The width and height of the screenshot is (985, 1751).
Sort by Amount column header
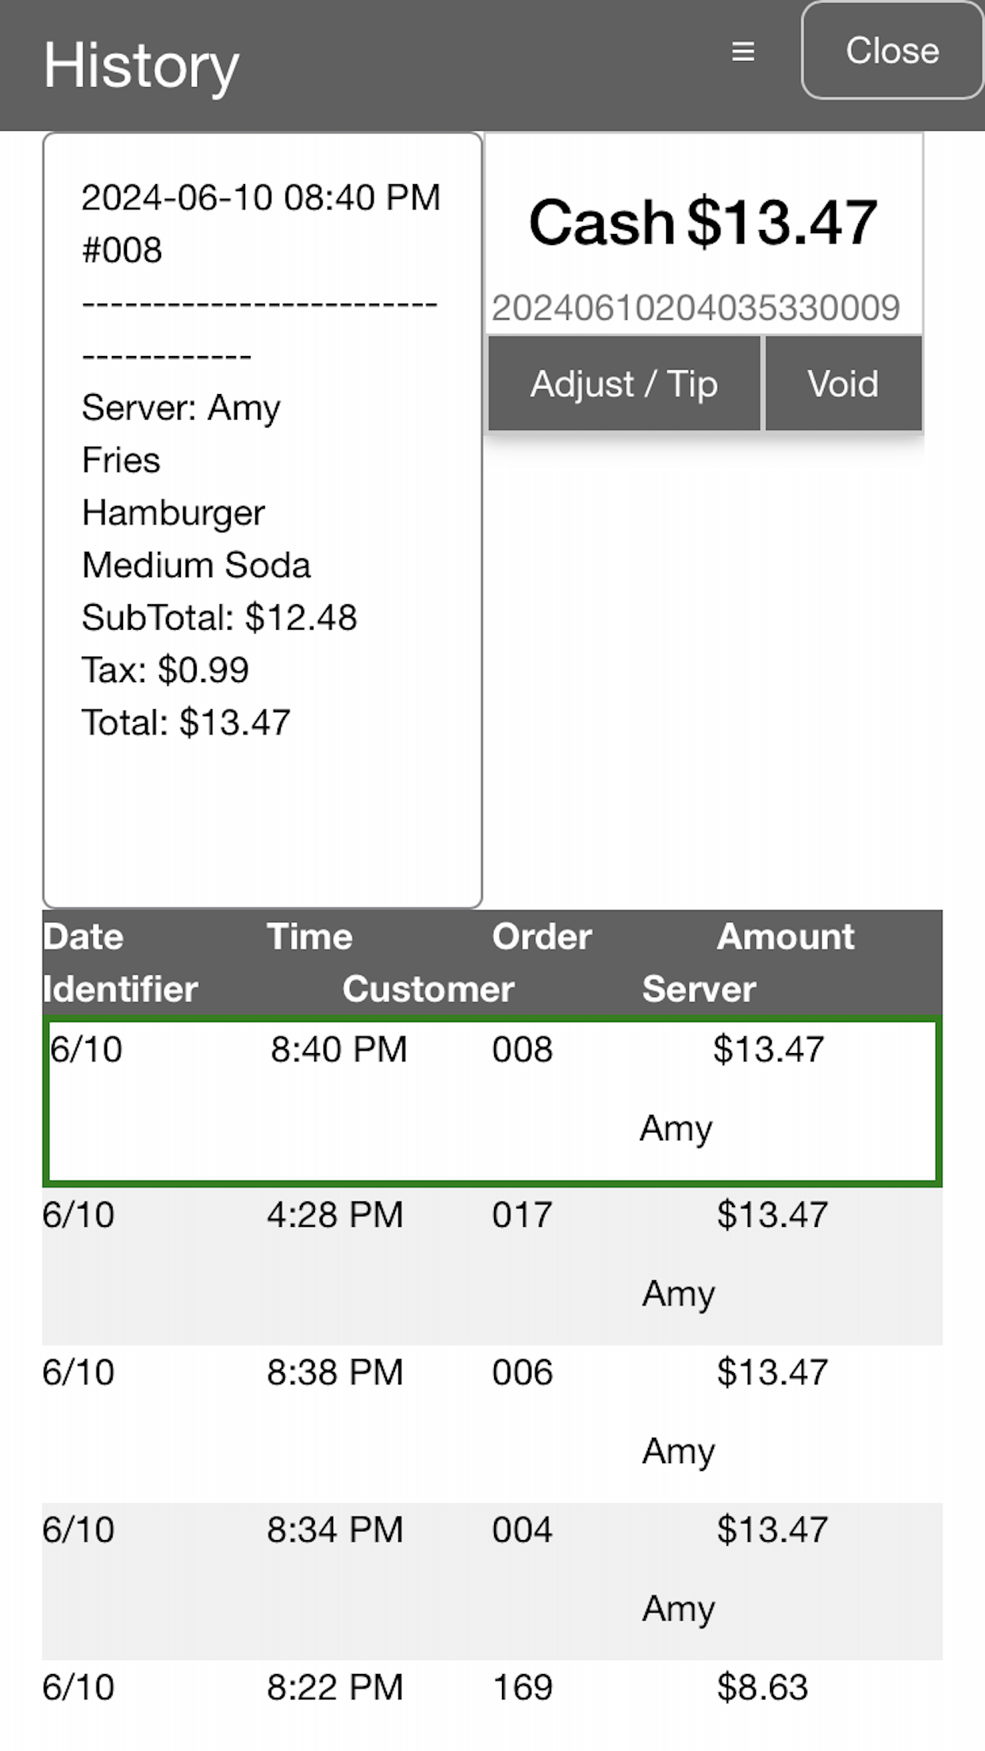pos(785,937)
